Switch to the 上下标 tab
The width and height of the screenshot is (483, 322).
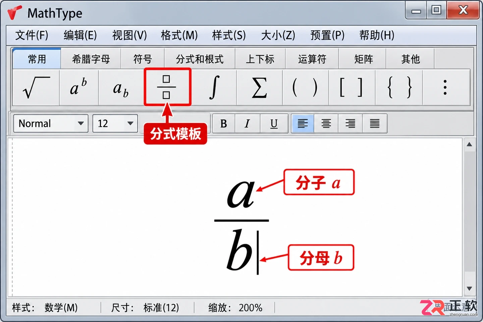click(x=260, y=59)
